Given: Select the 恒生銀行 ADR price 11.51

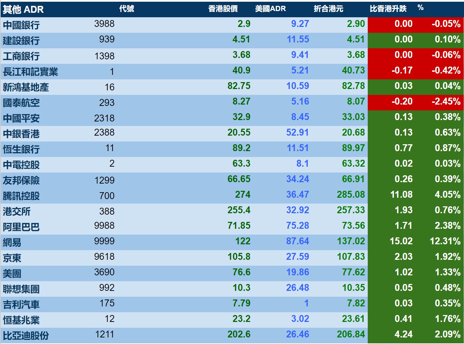Looking at the screenshot, I should pos(298,148).
